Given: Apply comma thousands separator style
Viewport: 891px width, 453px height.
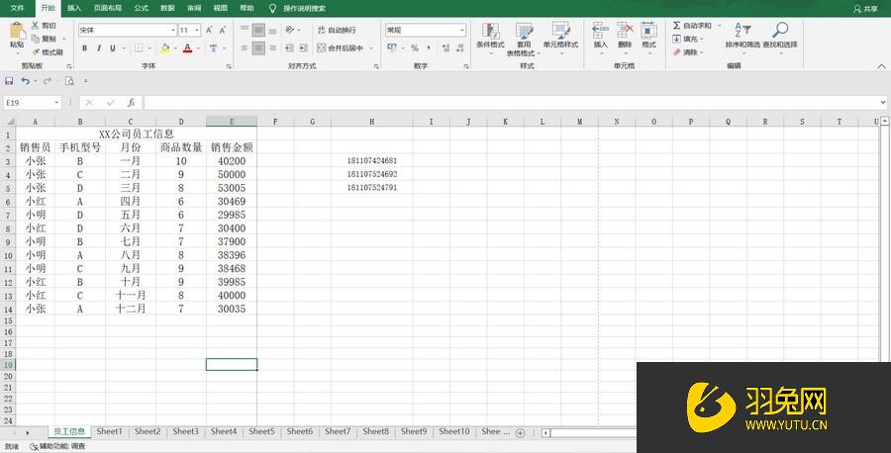Looking at the screenshot, I should (429, 48).
